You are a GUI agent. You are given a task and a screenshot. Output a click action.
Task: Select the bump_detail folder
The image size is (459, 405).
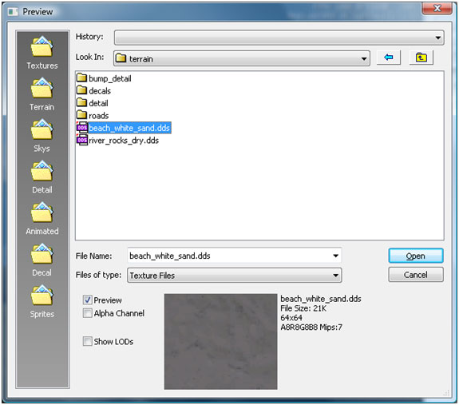click(x=104, y=78)
